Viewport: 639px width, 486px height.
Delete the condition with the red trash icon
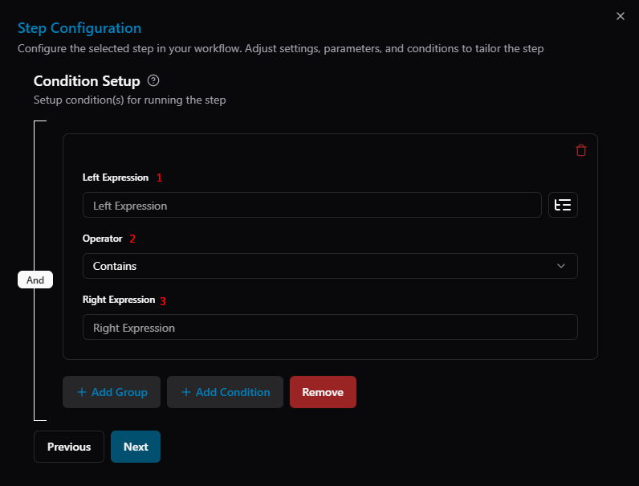[x=580, y=150]
